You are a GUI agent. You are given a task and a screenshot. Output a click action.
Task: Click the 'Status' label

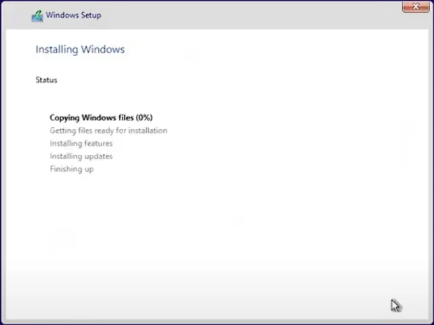coord(46,80)
